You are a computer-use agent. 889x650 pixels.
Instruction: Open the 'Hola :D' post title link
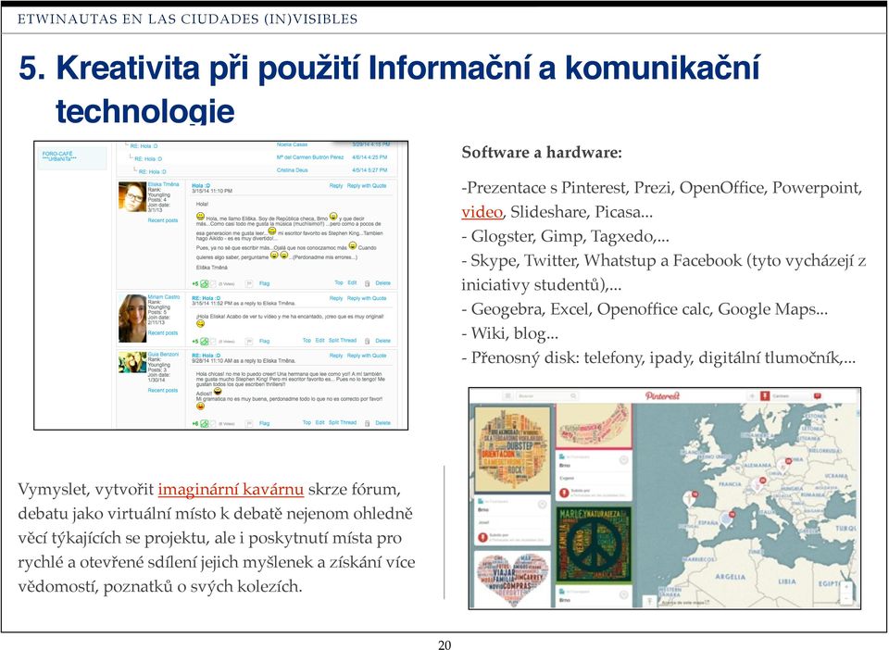pyautogui.click(x=201, y=186)
